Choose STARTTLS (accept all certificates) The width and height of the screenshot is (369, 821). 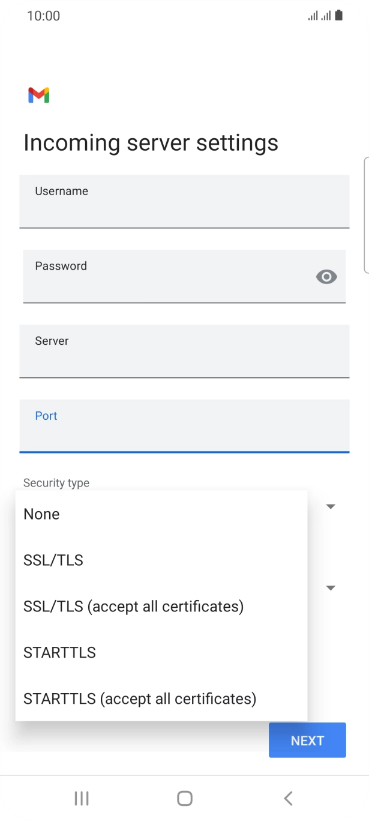[140, 699]
